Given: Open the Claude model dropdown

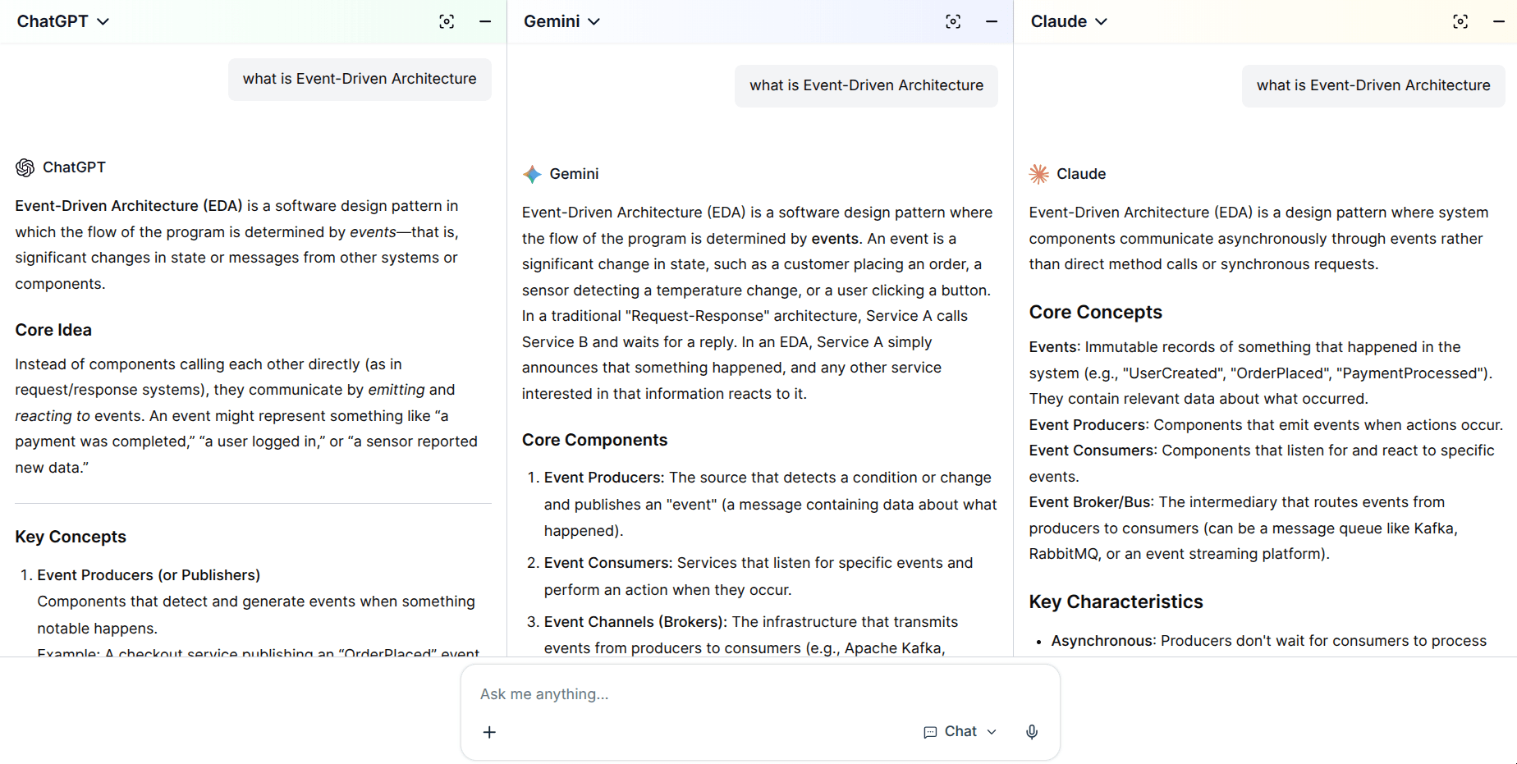Looking at the screenshot, I should [1069, 21].
